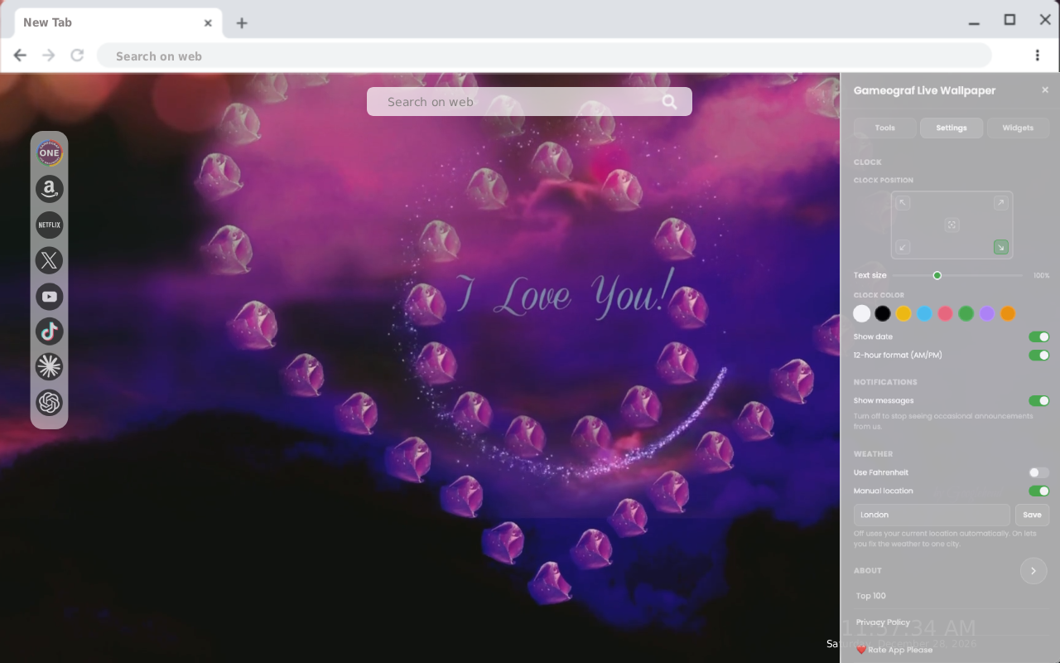Set clock position to top-right corner
This screenshot has width=1060, height=663.
click(x=1000, y=203)
